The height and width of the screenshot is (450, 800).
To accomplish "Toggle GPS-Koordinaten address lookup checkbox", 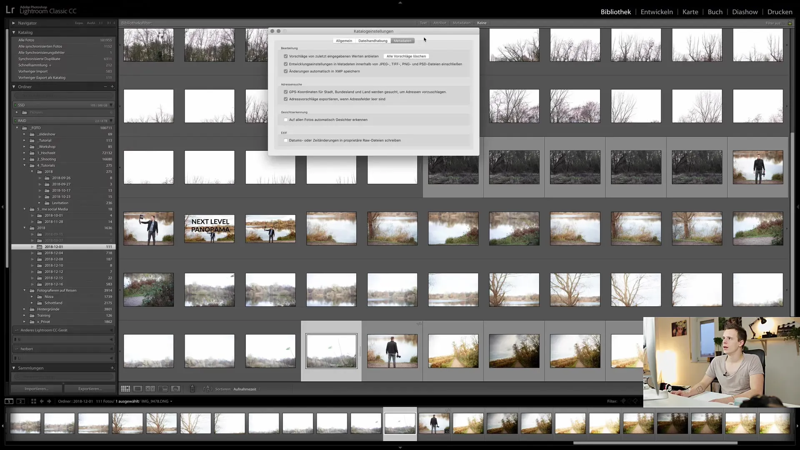I will [x=286, y=92].
